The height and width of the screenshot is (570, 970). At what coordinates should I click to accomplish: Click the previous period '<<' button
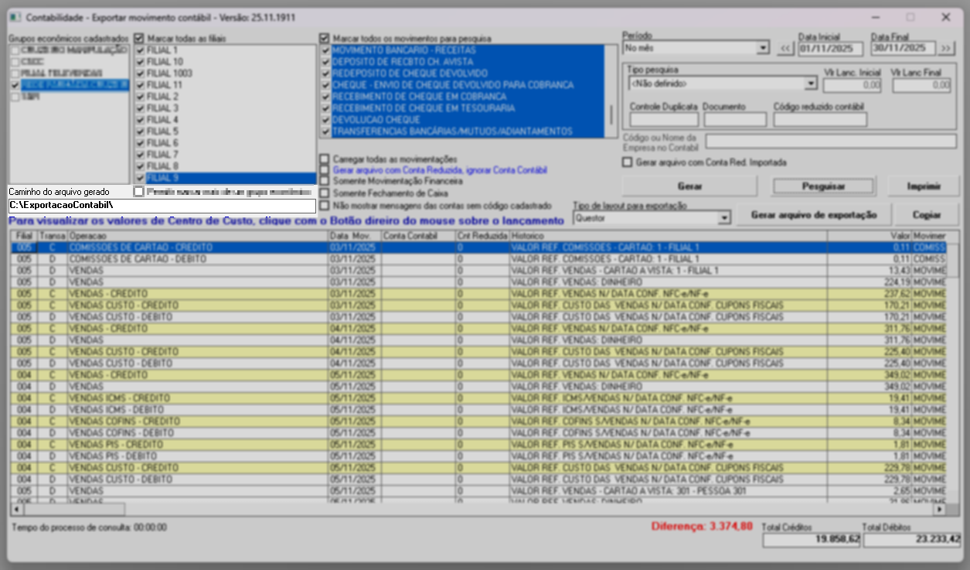click(785, 48)
